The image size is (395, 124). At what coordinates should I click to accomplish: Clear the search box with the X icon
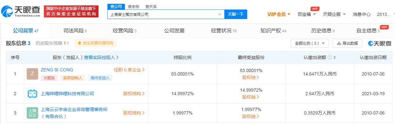pos(219,14)
